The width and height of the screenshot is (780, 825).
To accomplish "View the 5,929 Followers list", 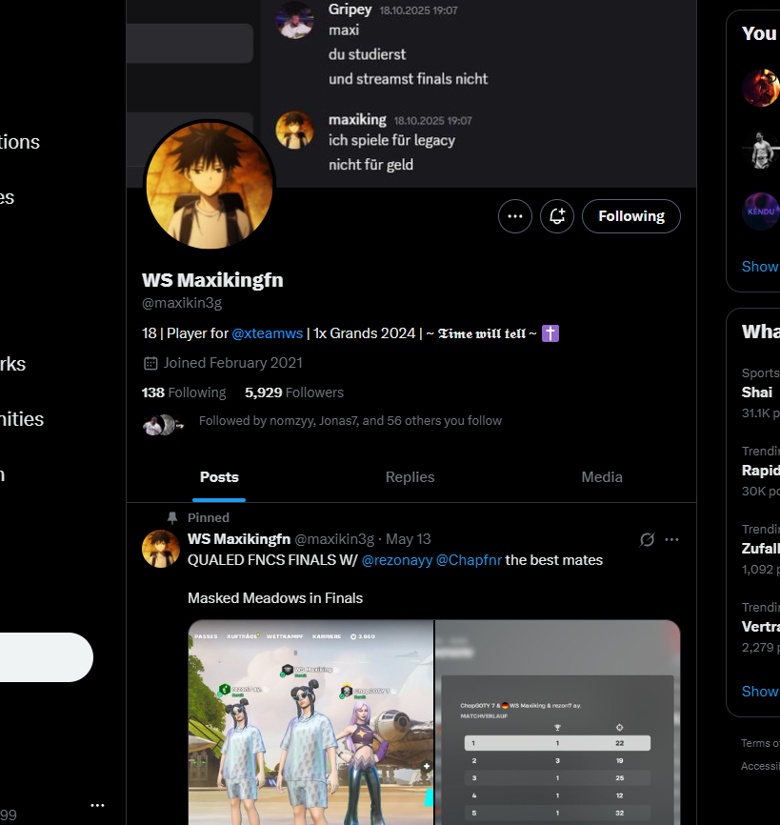I will point(294,392).
